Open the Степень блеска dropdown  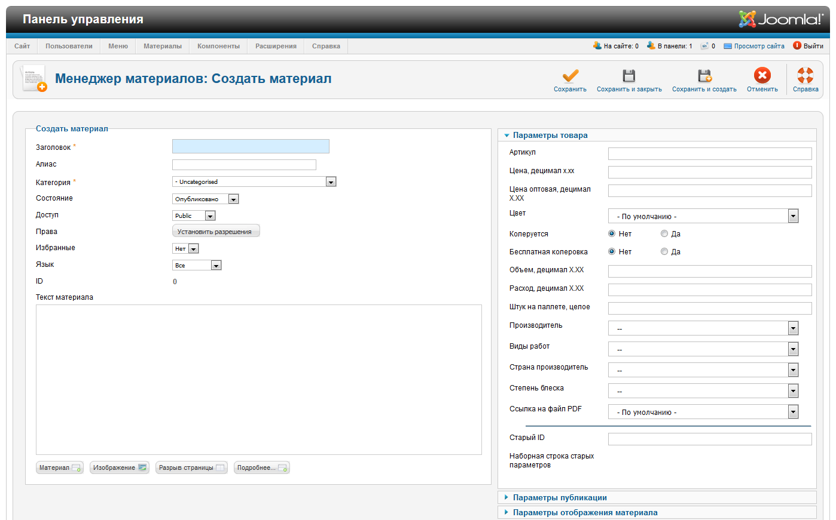coord(703,391)
